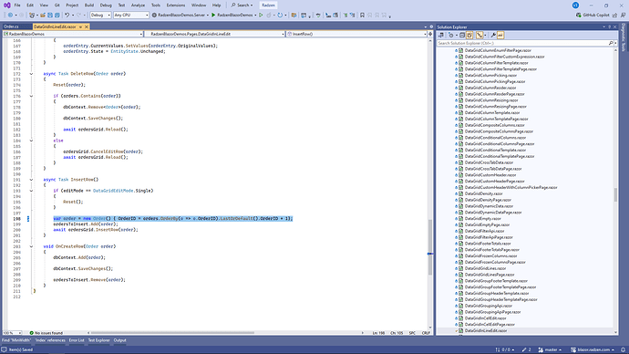Click the Save All toolbar icon
The height and width of the screenshot is (354, 629).
pos(57,16)
